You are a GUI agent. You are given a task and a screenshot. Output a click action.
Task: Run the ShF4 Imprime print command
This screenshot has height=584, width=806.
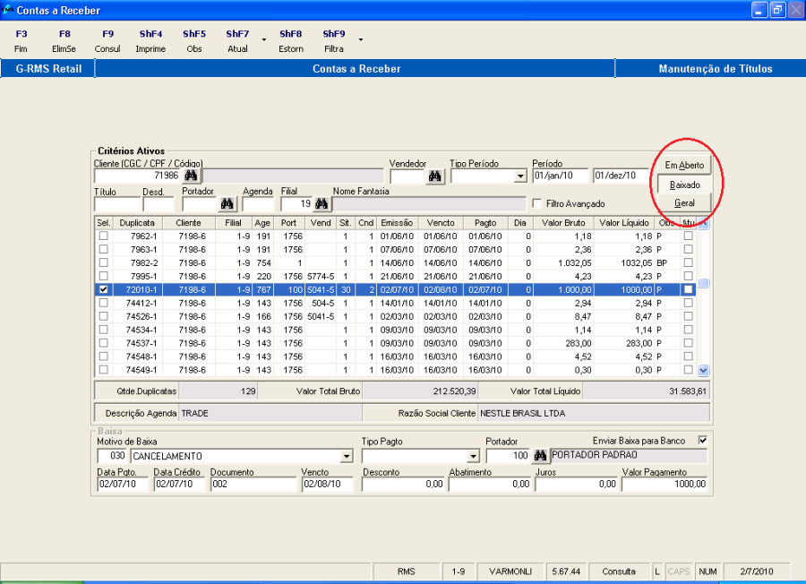(x=150, y=41)
